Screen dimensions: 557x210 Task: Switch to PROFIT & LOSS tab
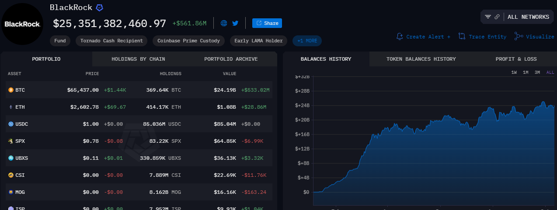516,59
